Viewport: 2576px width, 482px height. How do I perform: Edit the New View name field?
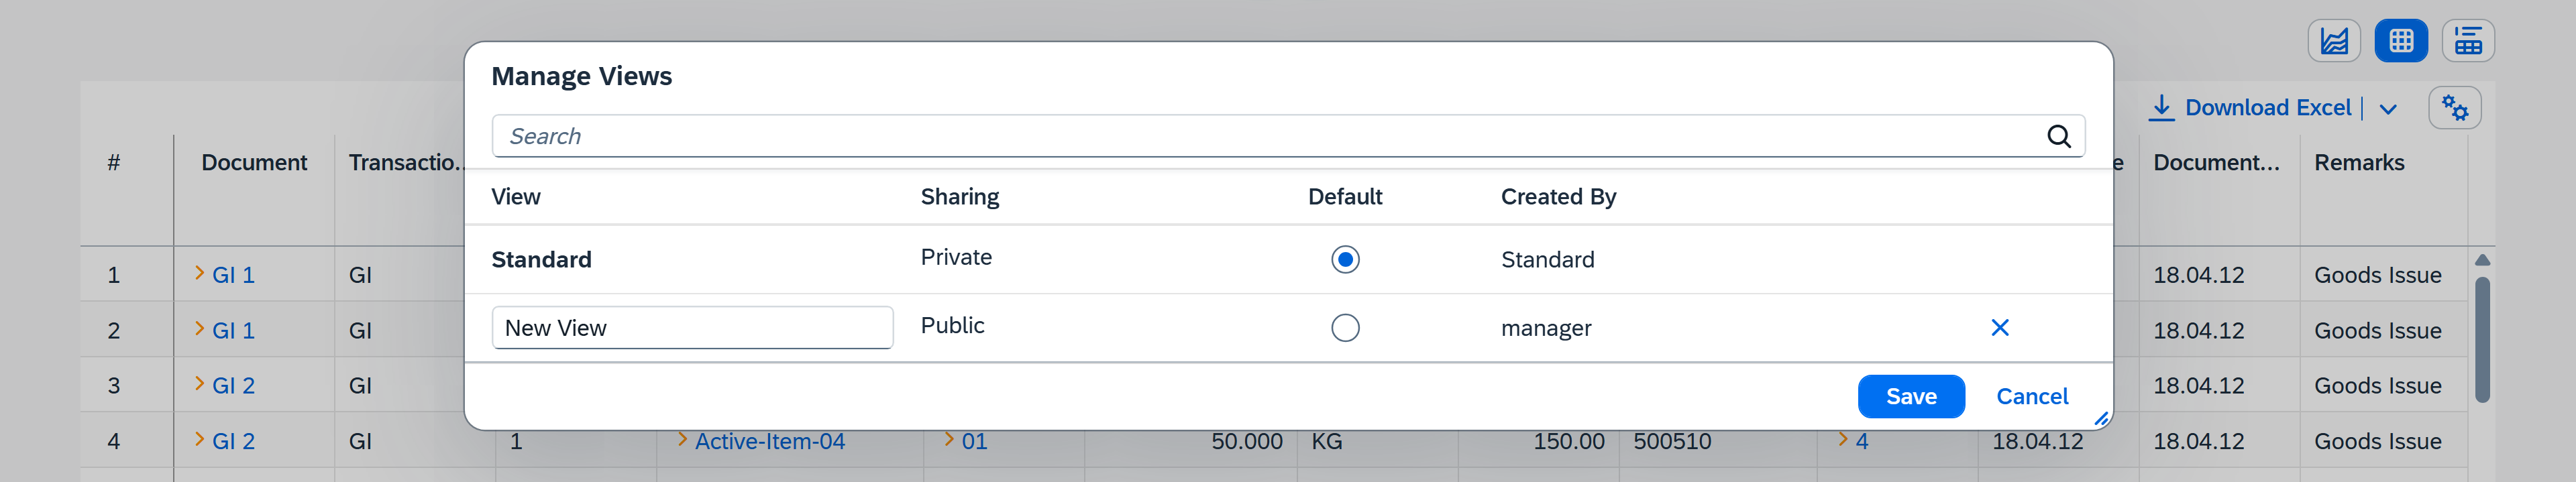pos(691,328)
